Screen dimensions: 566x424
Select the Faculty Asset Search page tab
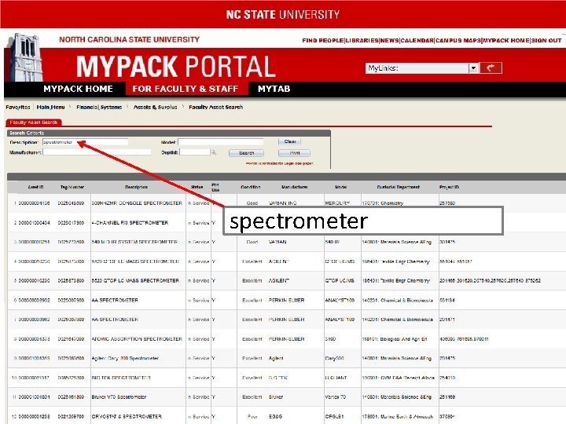point(34,122)
